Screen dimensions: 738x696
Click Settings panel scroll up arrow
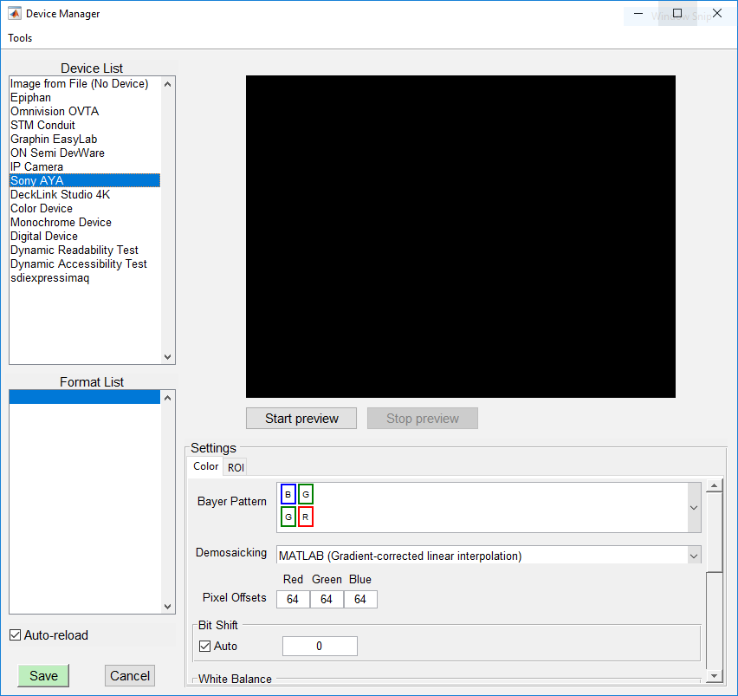[715, 485]
